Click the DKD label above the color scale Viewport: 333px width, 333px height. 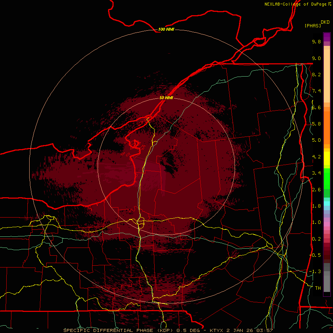tap(325, 22)
